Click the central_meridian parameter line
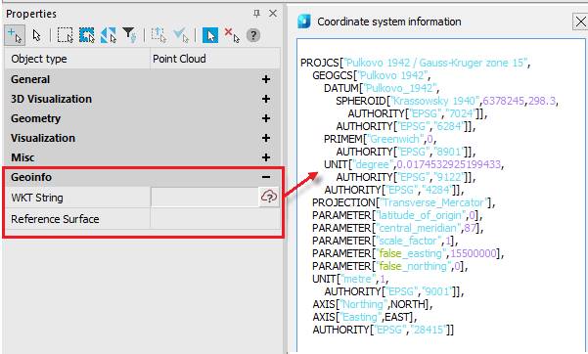This screenshot has height=354, width=588. click(397, 228)
